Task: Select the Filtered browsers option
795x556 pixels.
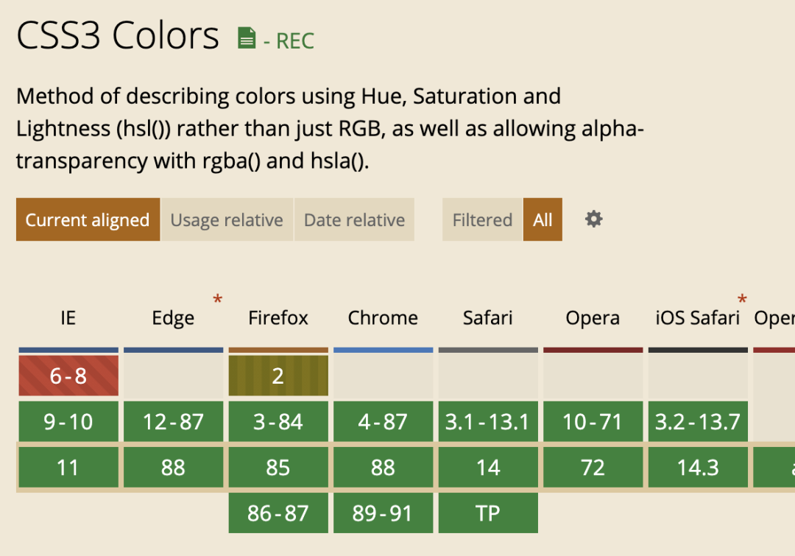Action: click(482, 219)
